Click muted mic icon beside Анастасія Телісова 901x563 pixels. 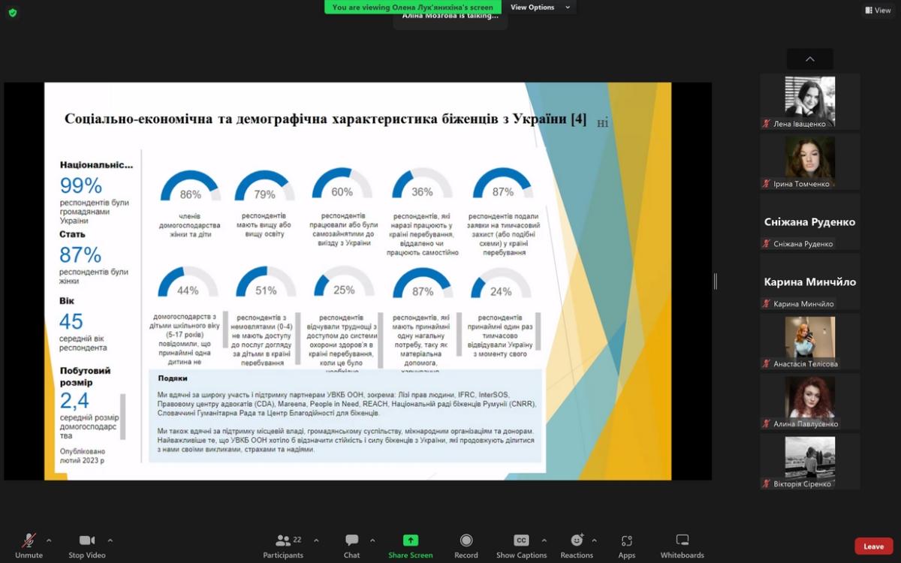click(x=767, y=364)
